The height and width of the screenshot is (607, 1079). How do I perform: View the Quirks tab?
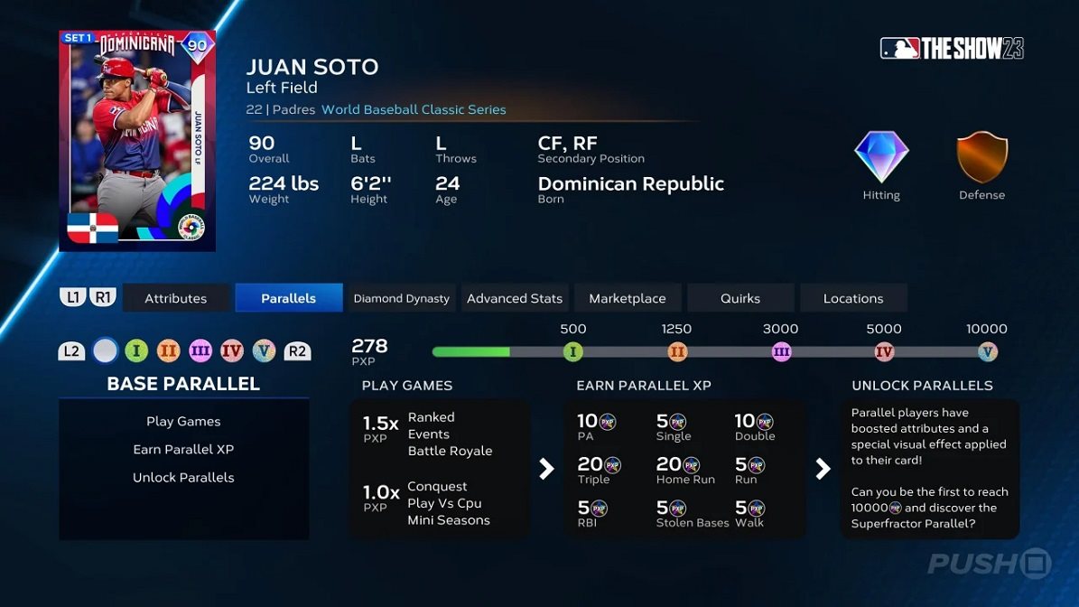coord(740,298)
